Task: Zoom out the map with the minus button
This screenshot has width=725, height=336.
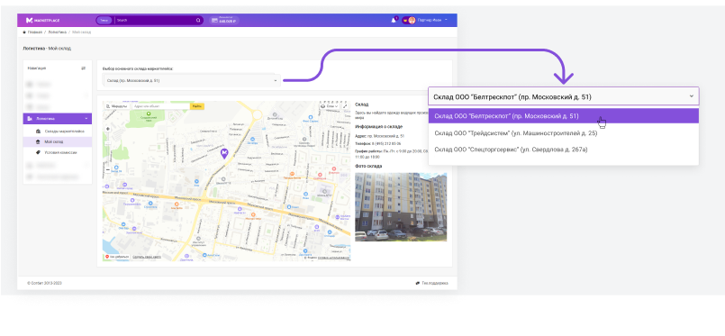Action: pos(108,169)
